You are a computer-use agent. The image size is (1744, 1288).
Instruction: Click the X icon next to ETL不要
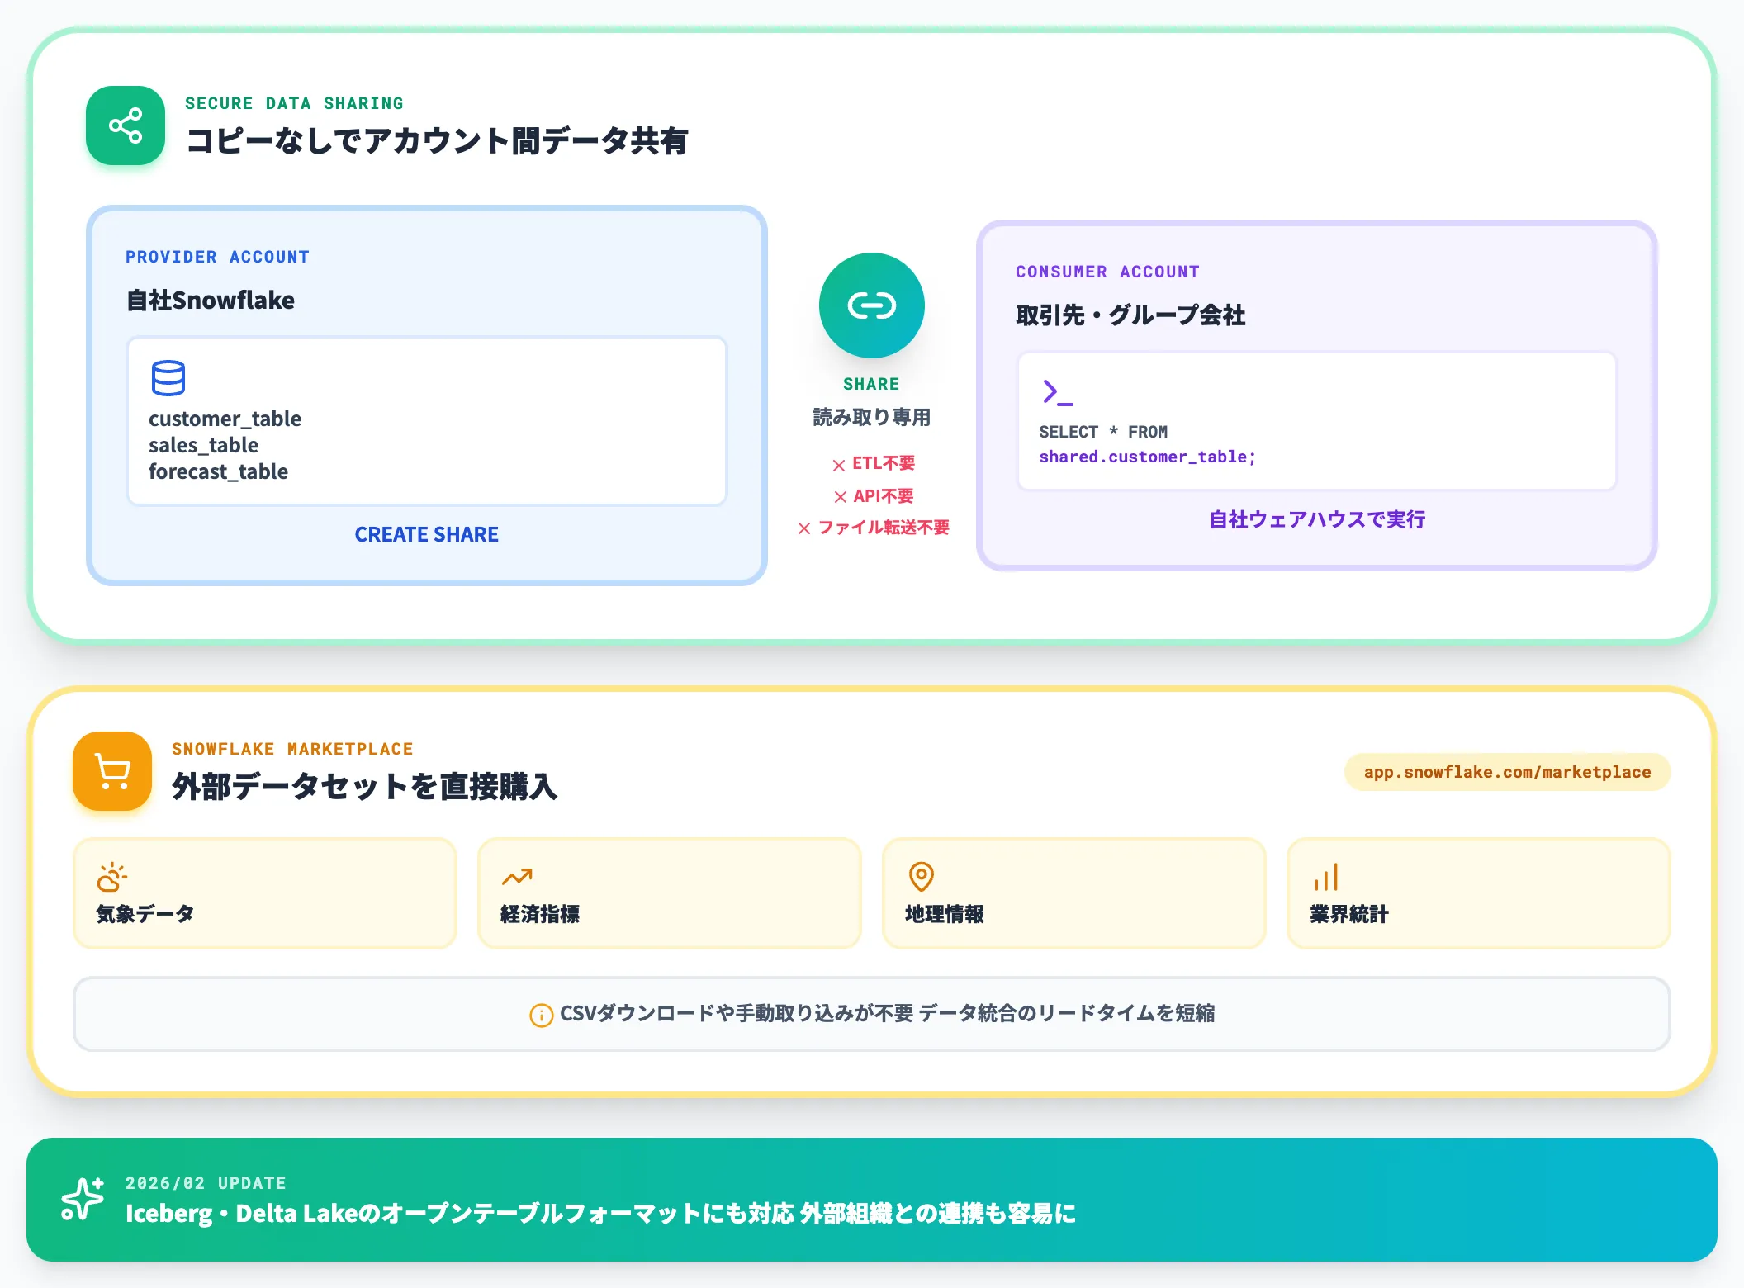[x=838, y=465]
